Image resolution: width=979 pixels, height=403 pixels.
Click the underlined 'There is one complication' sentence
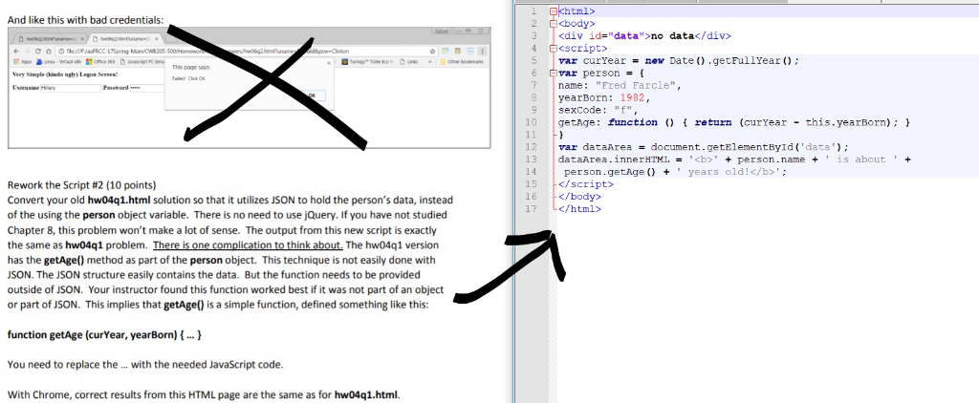click(248, 245)
